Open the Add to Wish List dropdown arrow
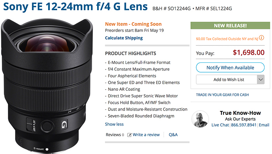Screen dimensions: 272x154 [261, 80]
